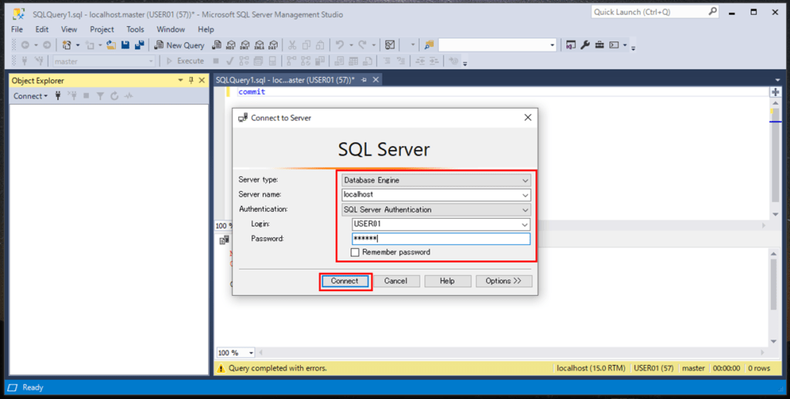Image resolution: width=790 pixels, height=399 pixels.
Task: Pin the SQLQuery1.sql tab
Action: [x=364, y=80]
